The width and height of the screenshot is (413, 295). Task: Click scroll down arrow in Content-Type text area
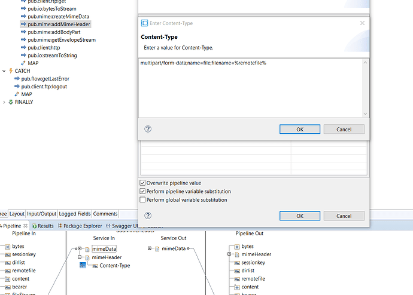(x=365, y=113)
